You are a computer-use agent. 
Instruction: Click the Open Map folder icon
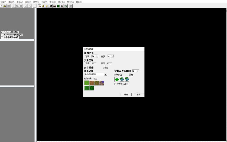[x=5, y=6]
